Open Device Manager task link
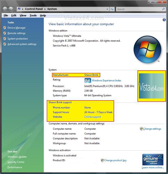This screenshot has width=168, height=174. pos(17,28)
